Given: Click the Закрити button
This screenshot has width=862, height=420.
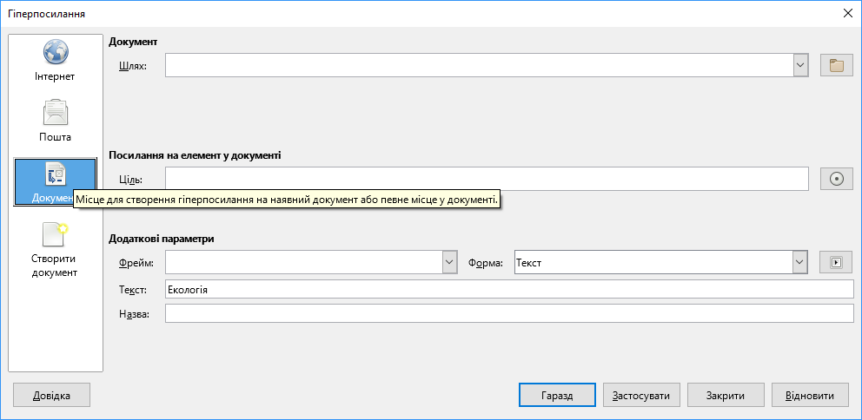Looking at the screenshot, I should tap(726, 396).
